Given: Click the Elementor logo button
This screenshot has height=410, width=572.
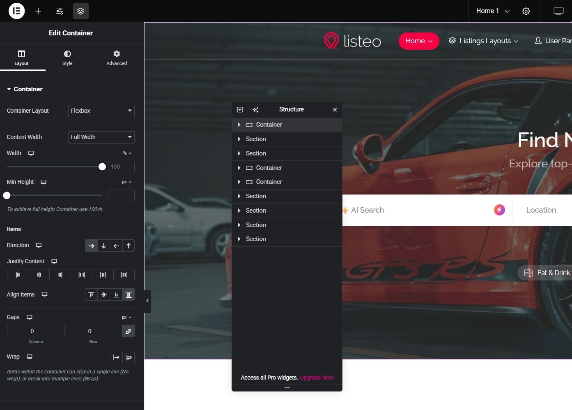Looking at the screenshot, I should 16,11.
